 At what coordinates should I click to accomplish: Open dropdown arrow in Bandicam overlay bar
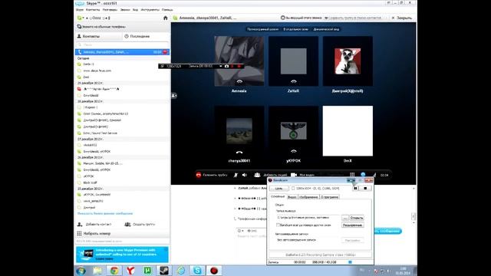220,66
